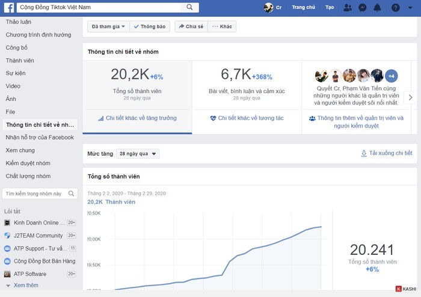
Task: Click Tải xuống chi tiết download link
Action: coord(390,153)
